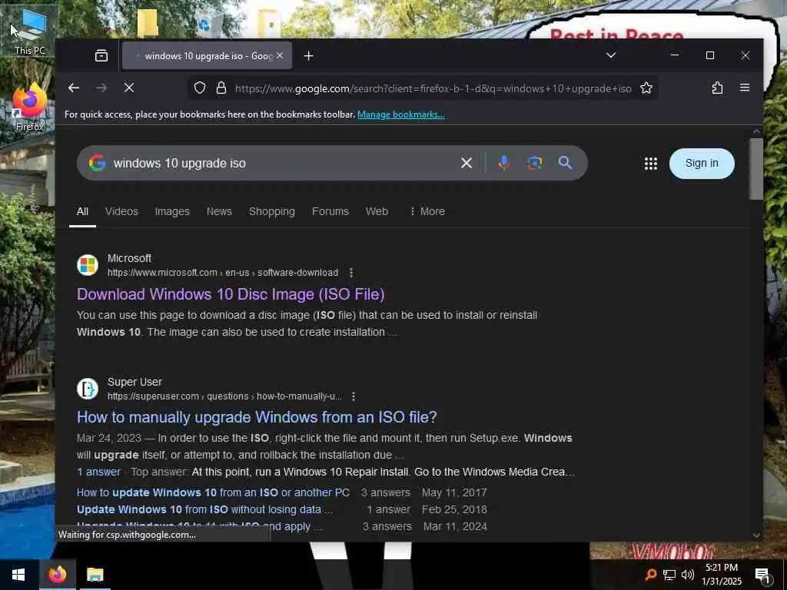Click the page vertical scrollbar thumb

(756, 168)
